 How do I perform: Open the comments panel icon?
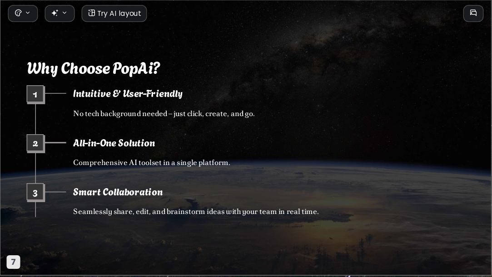coord(473,14)
